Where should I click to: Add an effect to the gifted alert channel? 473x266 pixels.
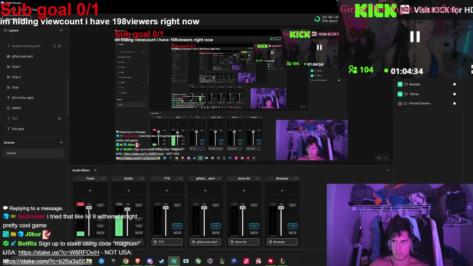[205, 191]
